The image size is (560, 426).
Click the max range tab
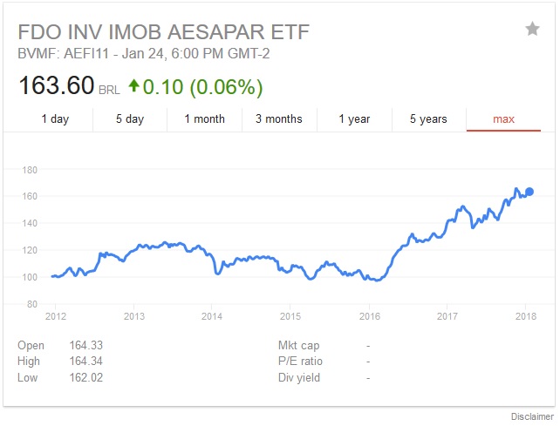tap(504, 119)
